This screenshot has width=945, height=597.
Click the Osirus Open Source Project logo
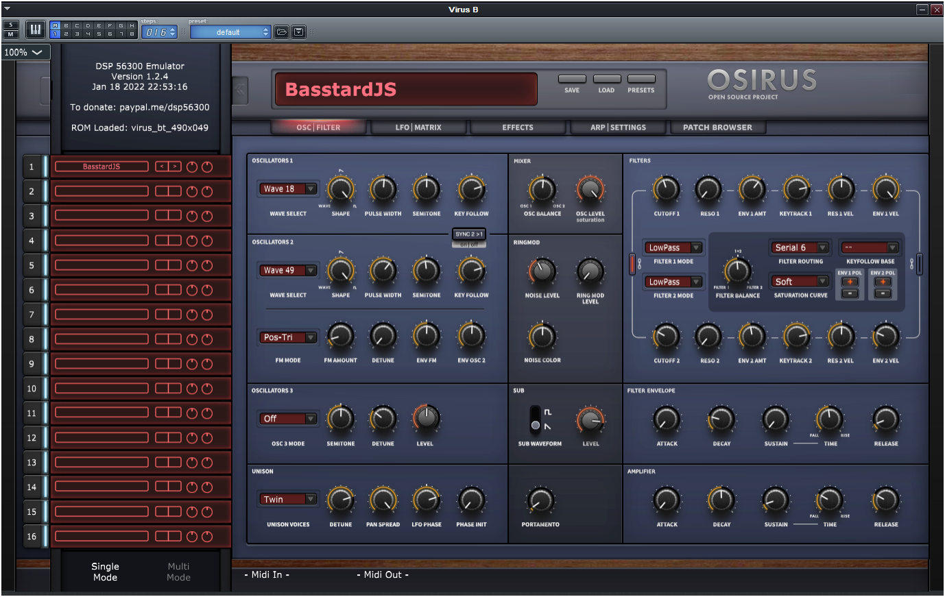[762, 84]
